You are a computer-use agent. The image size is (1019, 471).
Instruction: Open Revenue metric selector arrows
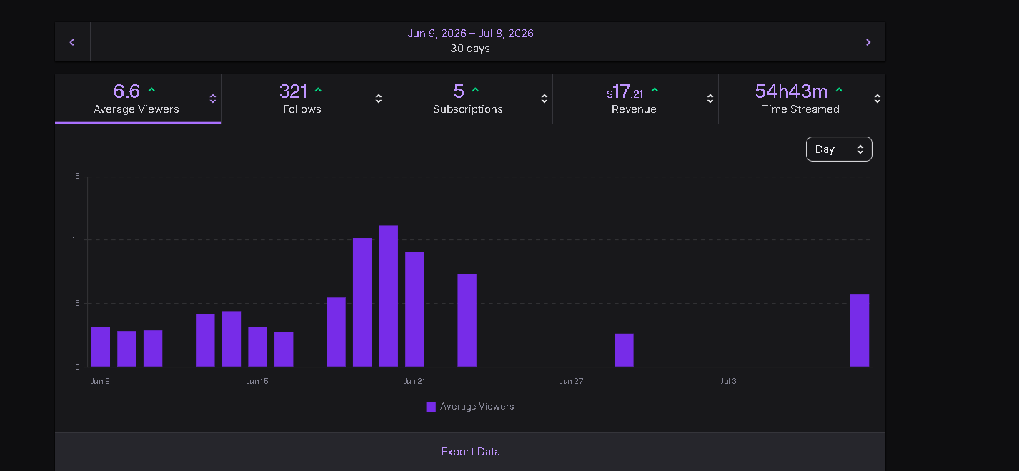pos(710,99)
